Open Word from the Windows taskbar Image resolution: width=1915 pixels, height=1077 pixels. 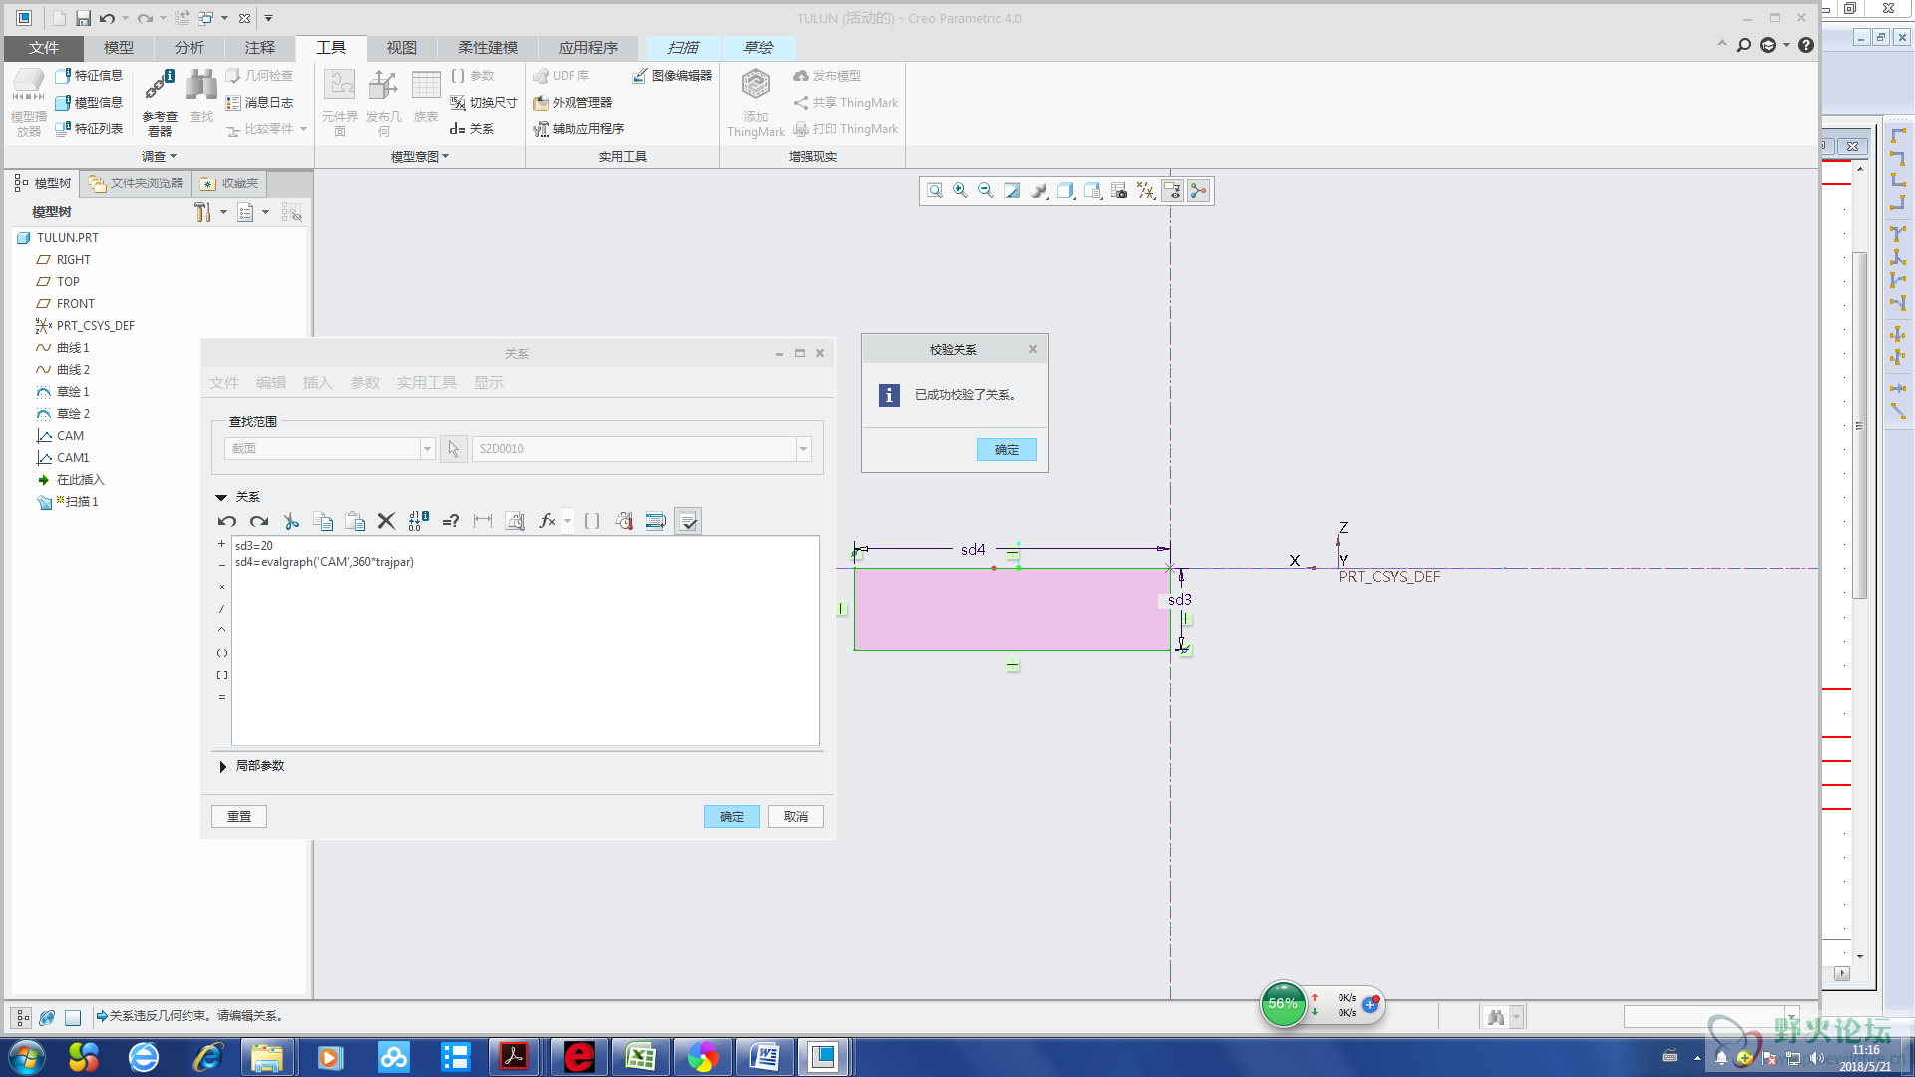[x=764, y=1057]
